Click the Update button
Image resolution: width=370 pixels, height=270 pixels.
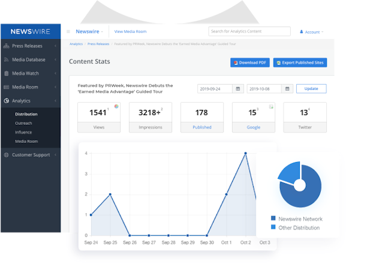coord(311,89)
